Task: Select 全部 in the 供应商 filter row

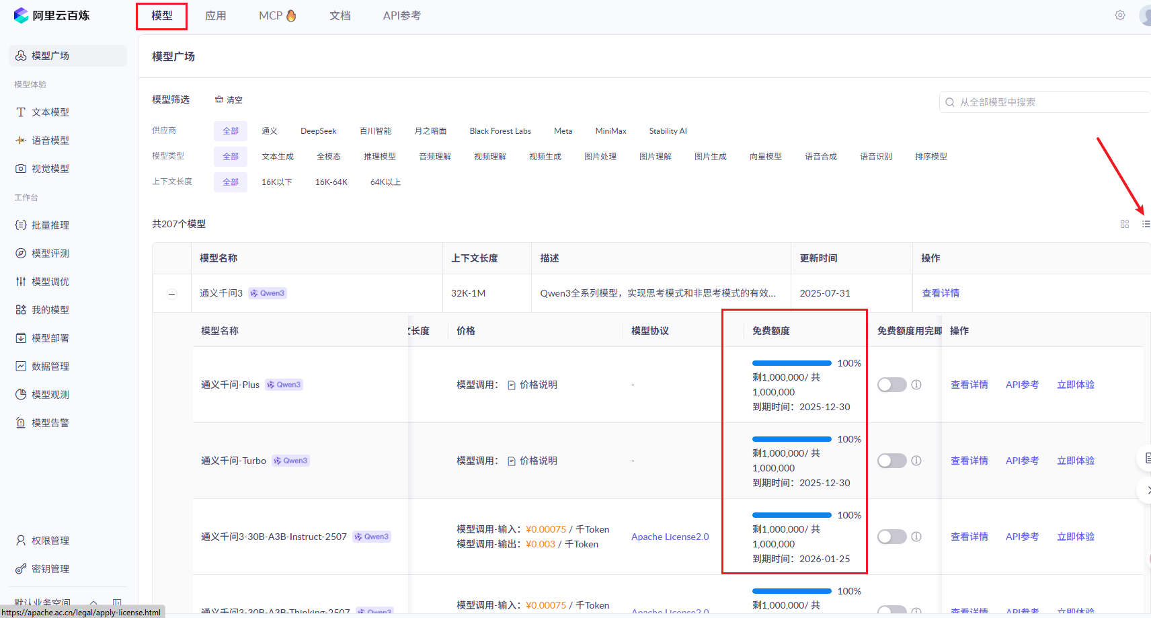Action: click(231, 131)
